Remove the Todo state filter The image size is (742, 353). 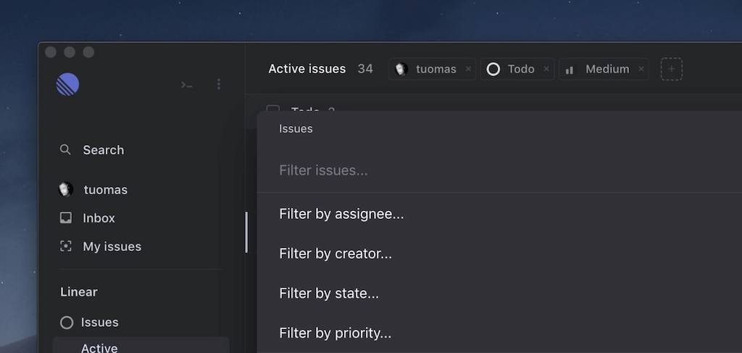coord(546,69)
